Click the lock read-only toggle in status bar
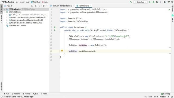The width and height of the screenshot is (174, 98). point(169,97)
